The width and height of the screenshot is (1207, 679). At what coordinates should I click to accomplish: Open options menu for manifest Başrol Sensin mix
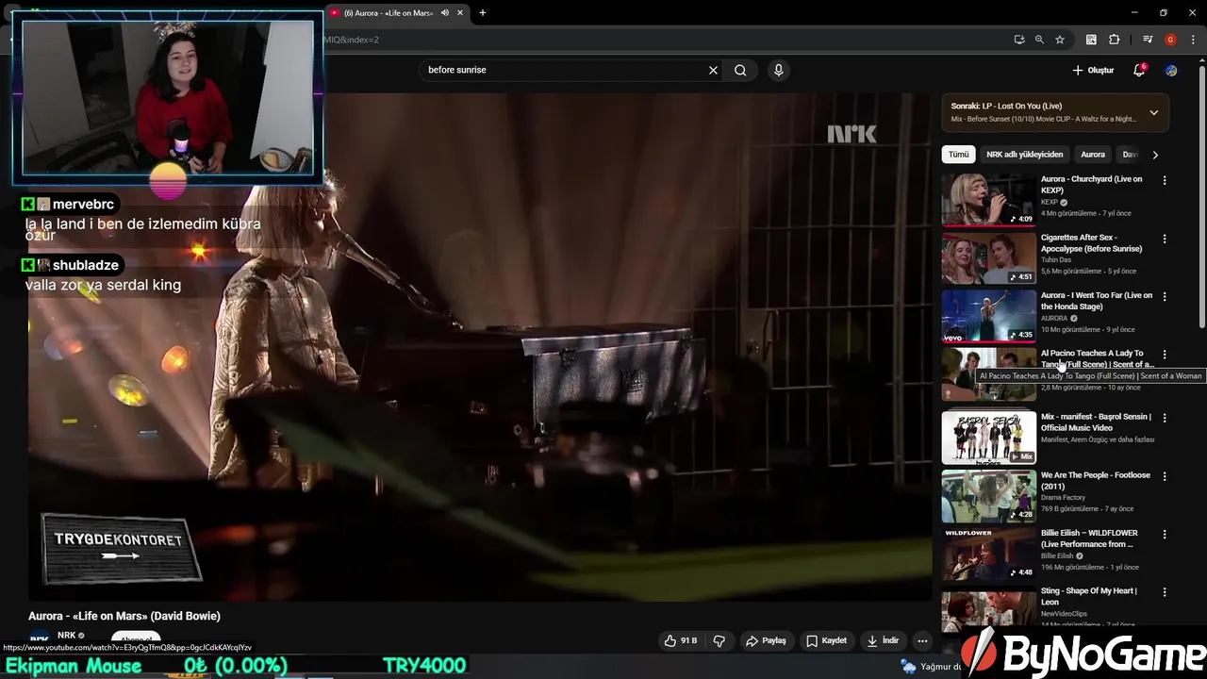pyautogui.click(x=1165, y=418)
